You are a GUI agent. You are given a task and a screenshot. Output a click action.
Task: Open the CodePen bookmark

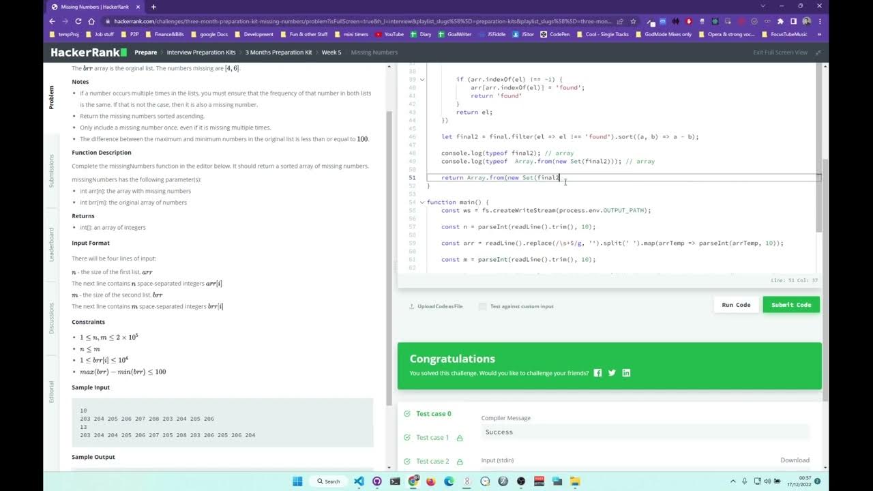pyautogui.click(x=555, y=34)
